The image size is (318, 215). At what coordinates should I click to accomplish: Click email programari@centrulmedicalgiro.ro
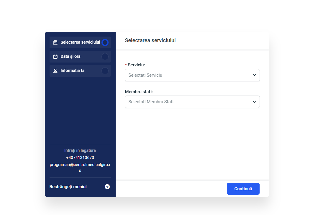80,168
